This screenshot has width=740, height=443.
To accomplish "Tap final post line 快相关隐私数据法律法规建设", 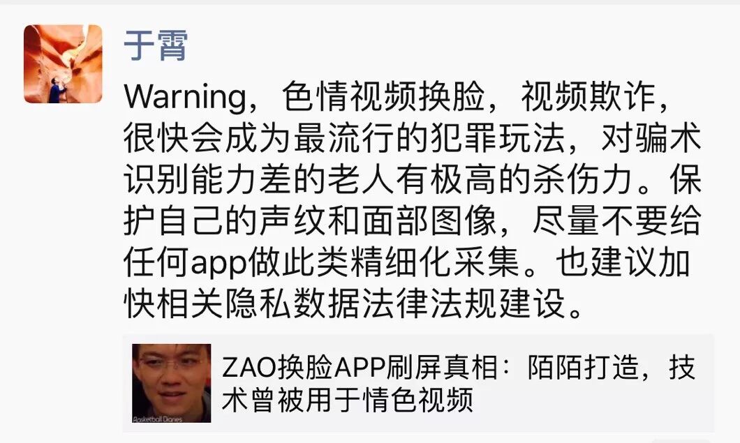I will (x=353, y=303).
